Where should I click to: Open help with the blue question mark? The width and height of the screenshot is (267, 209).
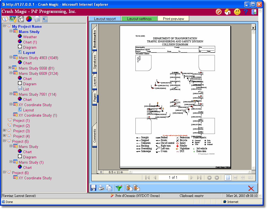[245, 12]
